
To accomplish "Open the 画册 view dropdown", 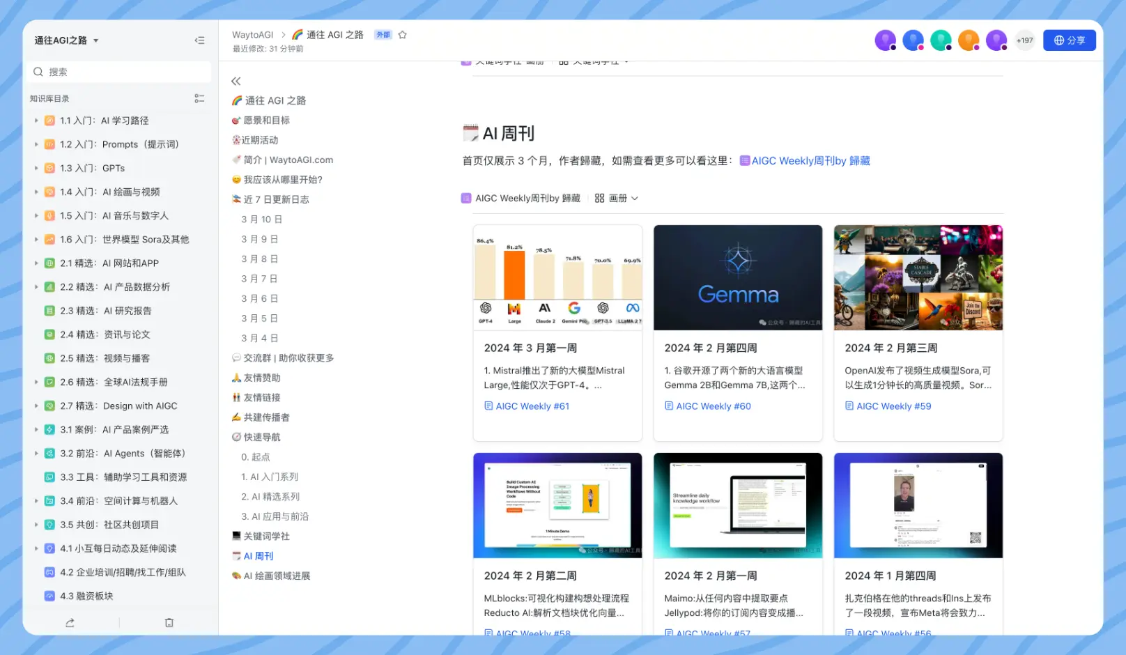I will pos(616,199).
